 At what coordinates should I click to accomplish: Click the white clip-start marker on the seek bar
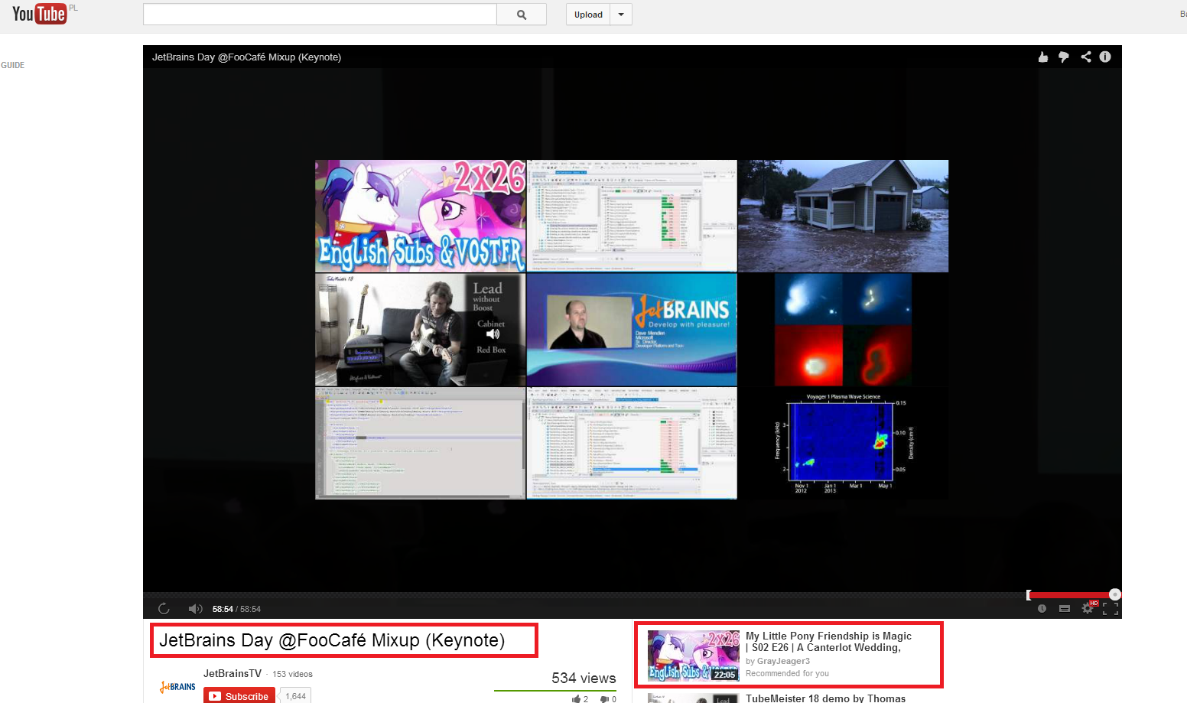[1029, 594]
